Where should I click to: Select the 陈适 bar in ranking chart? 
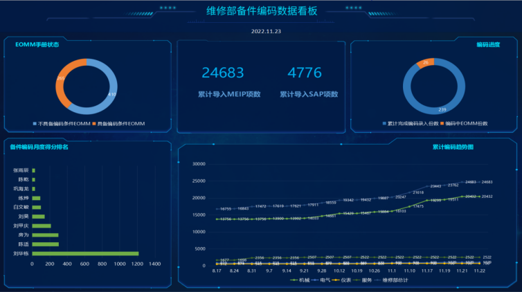click(x=46, y=244)
